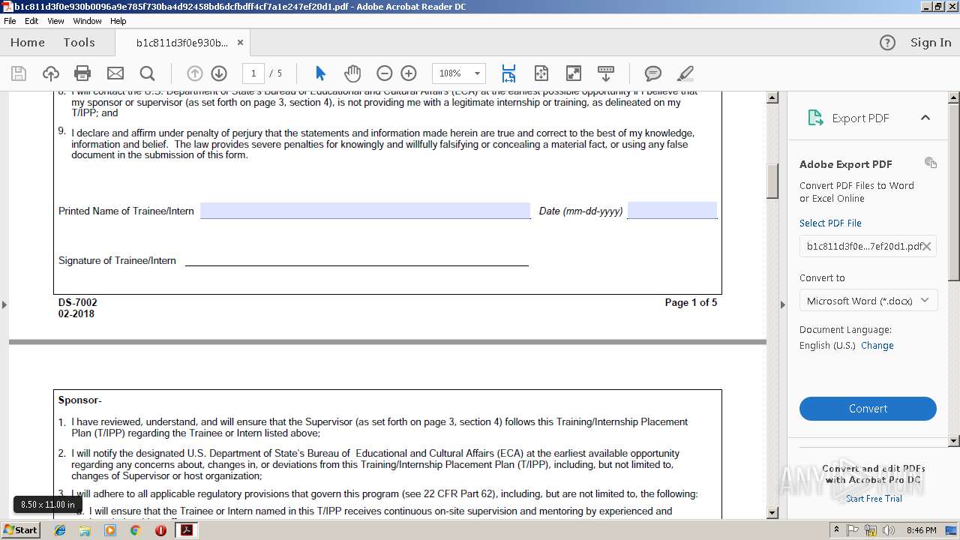Viewport: 960px width, 540px height.
Task: Activate the Selection arrow tool
Action: point(321,73)
